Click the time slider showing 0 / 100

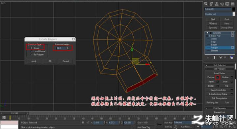click(14, 113)
